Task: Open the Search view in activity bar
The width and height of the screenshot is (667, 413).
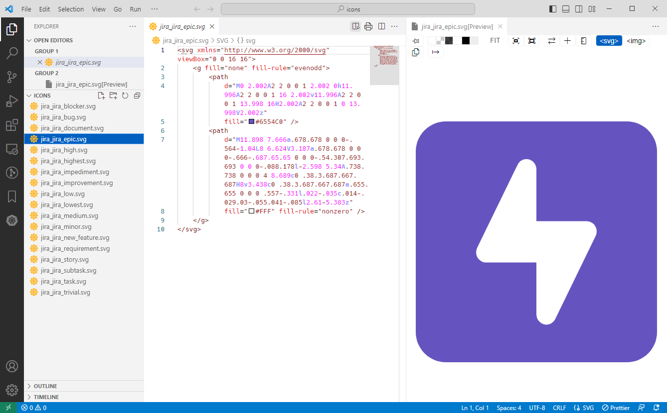Action: (x=12, y=53)
